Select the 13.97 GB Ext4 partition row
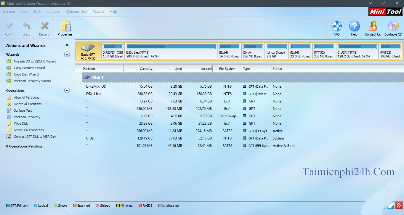 pos(243,101)
